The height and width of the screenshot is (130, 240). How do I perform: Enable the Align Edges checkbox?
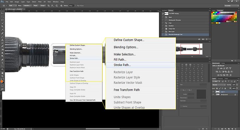[x=75, y=6]
